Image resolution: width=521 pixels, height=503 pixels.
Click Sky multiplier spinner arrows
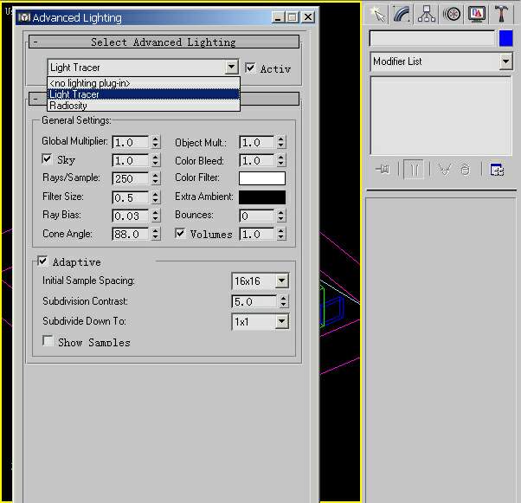(x=155, y=160)
